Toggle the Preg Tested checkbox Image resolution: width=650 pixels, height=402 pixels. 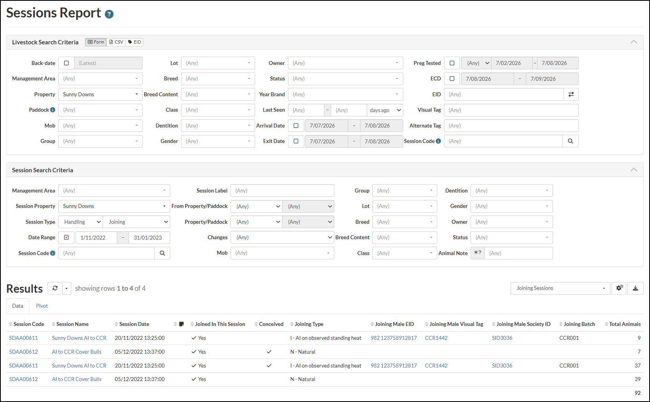(x=452, y=63)
